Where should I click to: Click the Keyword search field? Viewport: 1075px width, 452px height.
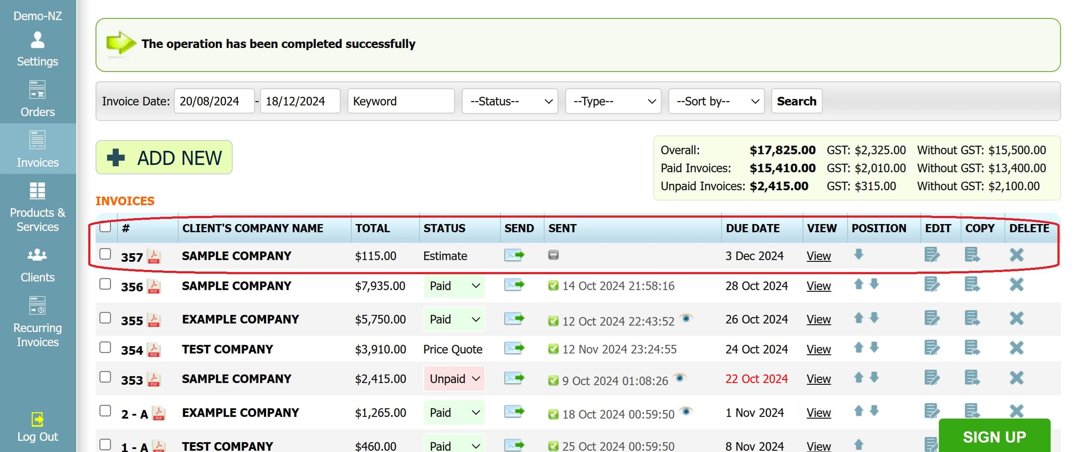(x=401, y=101)
